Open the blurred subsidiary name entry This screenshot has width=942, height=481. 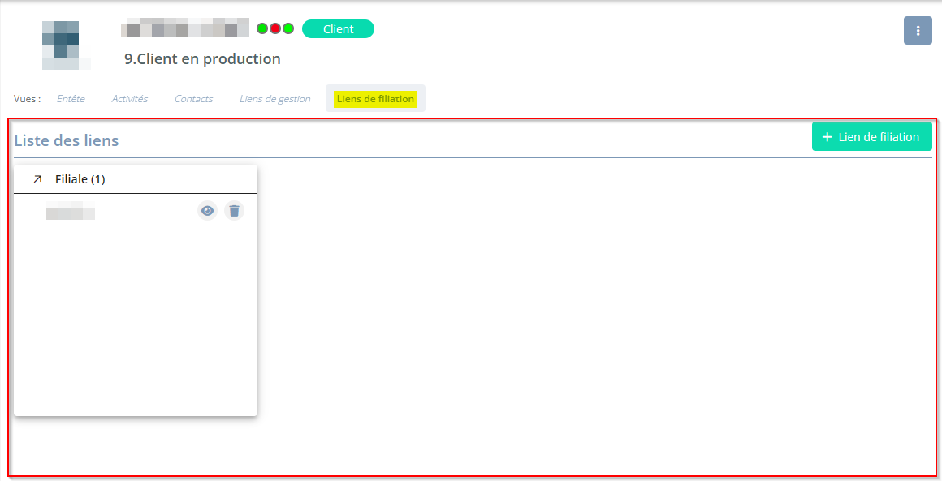[x=71, y=213]
